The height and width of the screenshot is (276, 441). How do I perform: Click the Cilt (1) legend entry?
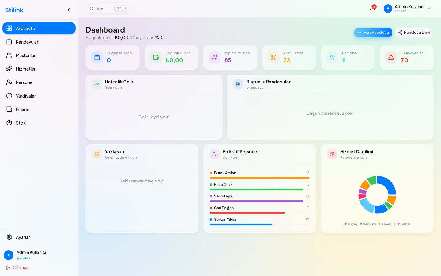(x=404, y=224)
